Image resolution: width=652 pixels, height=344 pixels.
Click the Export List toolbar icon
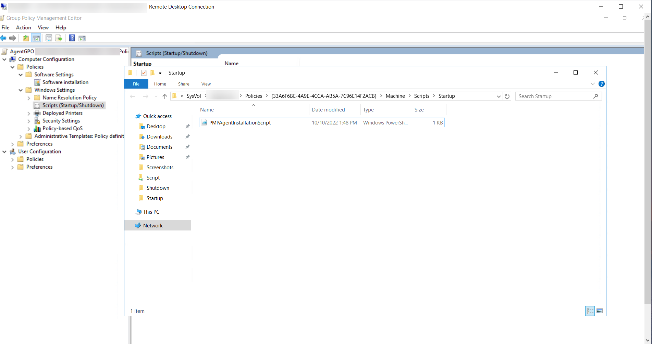59,38
